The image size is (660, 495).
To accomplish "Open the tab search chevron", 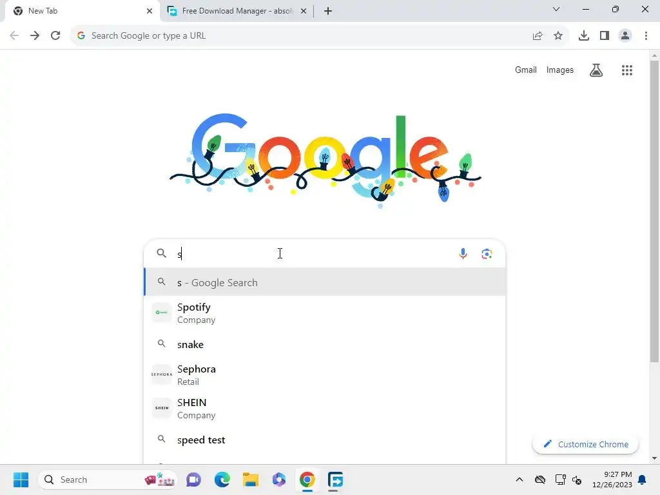I will tap(556, 9).
